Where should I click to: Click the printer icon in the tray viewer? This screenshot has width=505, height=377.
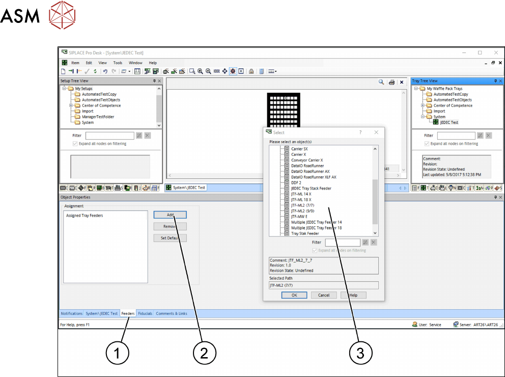(x=391, y=82)
